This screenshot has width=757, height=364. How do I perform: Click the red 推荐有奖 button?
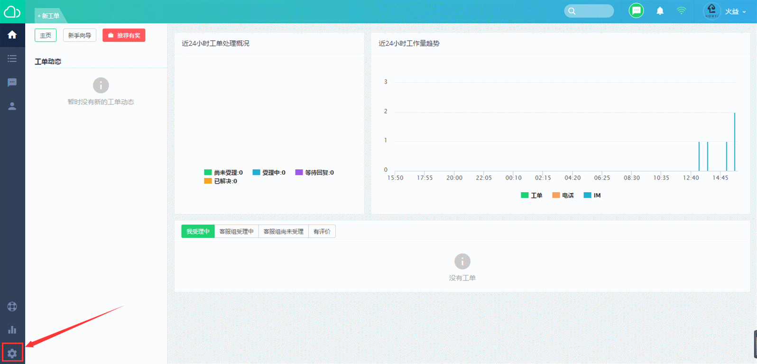click(124, 36)
